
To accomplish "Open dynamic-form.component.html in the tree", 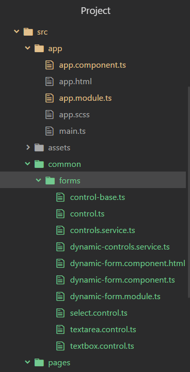I will pyautogui.click(x=128, y=263).
